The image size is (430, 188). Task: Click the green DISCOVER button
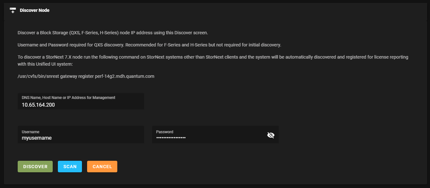pyautogui.click(x=35, y=167)
